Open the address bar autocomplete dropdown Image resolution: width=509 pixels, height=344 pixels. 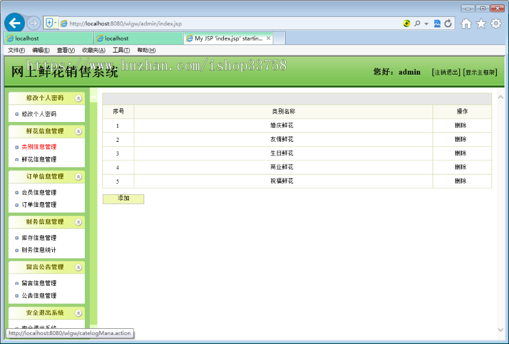[426, 23]
